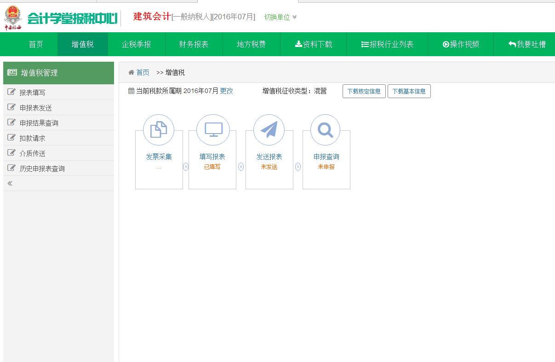The width and height of the screenshot is (555, 362).
Task: Click the 下载核定信息 button
Action: click(364, 91)
